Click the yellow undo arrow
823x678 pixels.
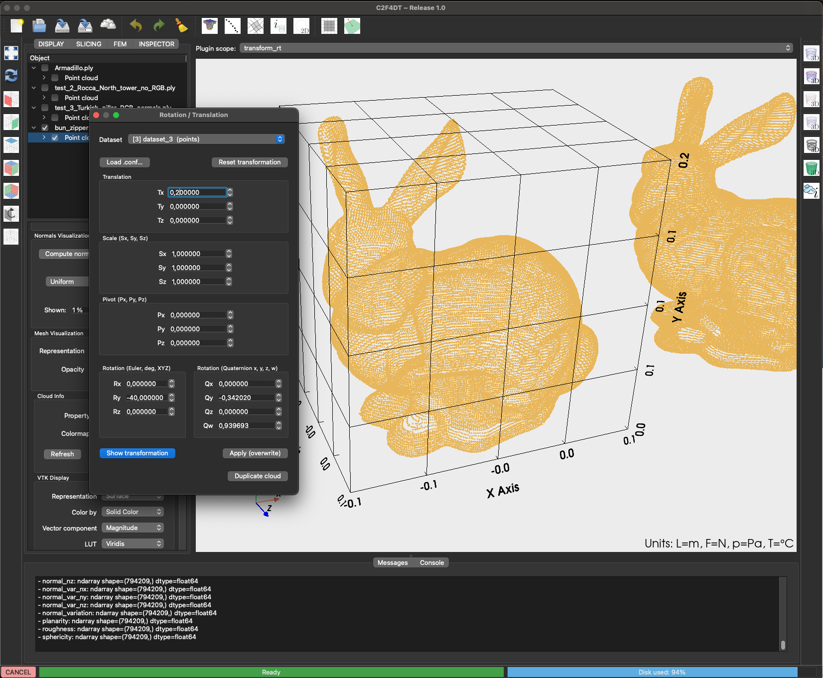(136, 26)
